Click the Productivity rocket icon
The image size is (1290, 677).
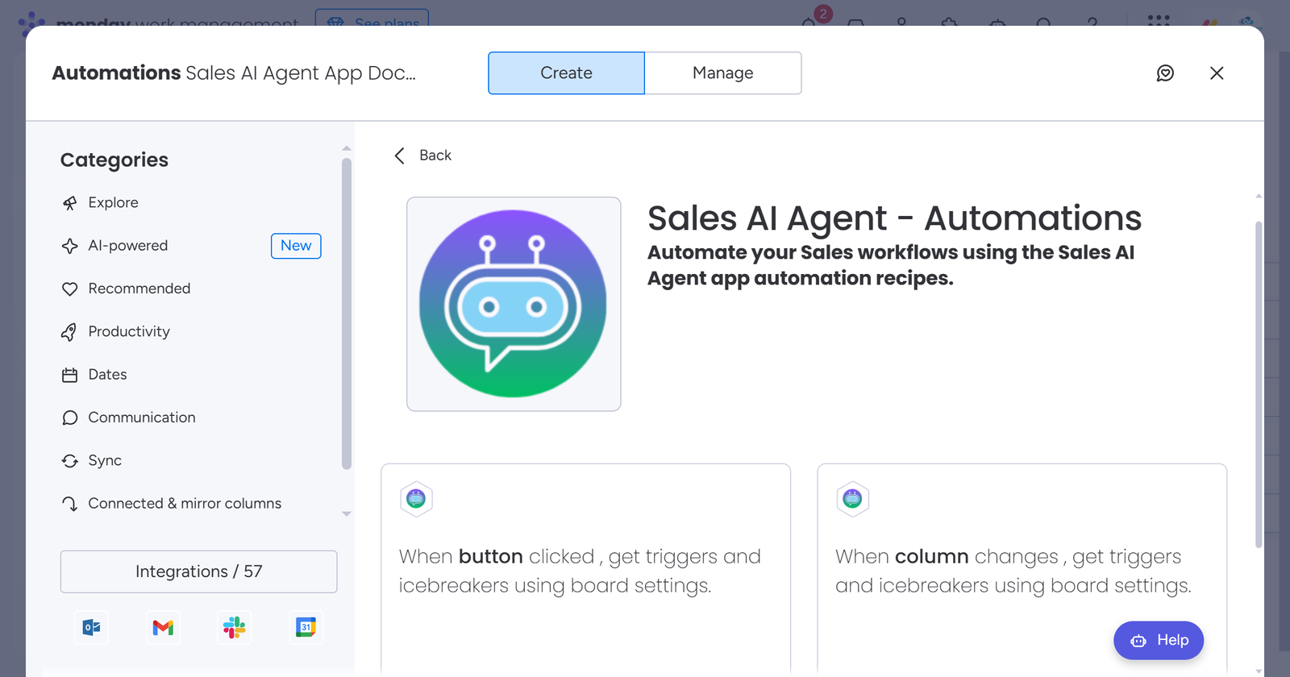point(70,332)
